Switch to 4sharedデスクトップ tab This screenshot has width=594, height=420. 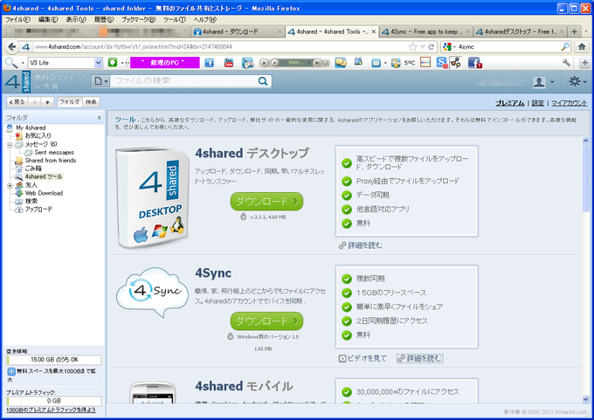coord(520,31)
